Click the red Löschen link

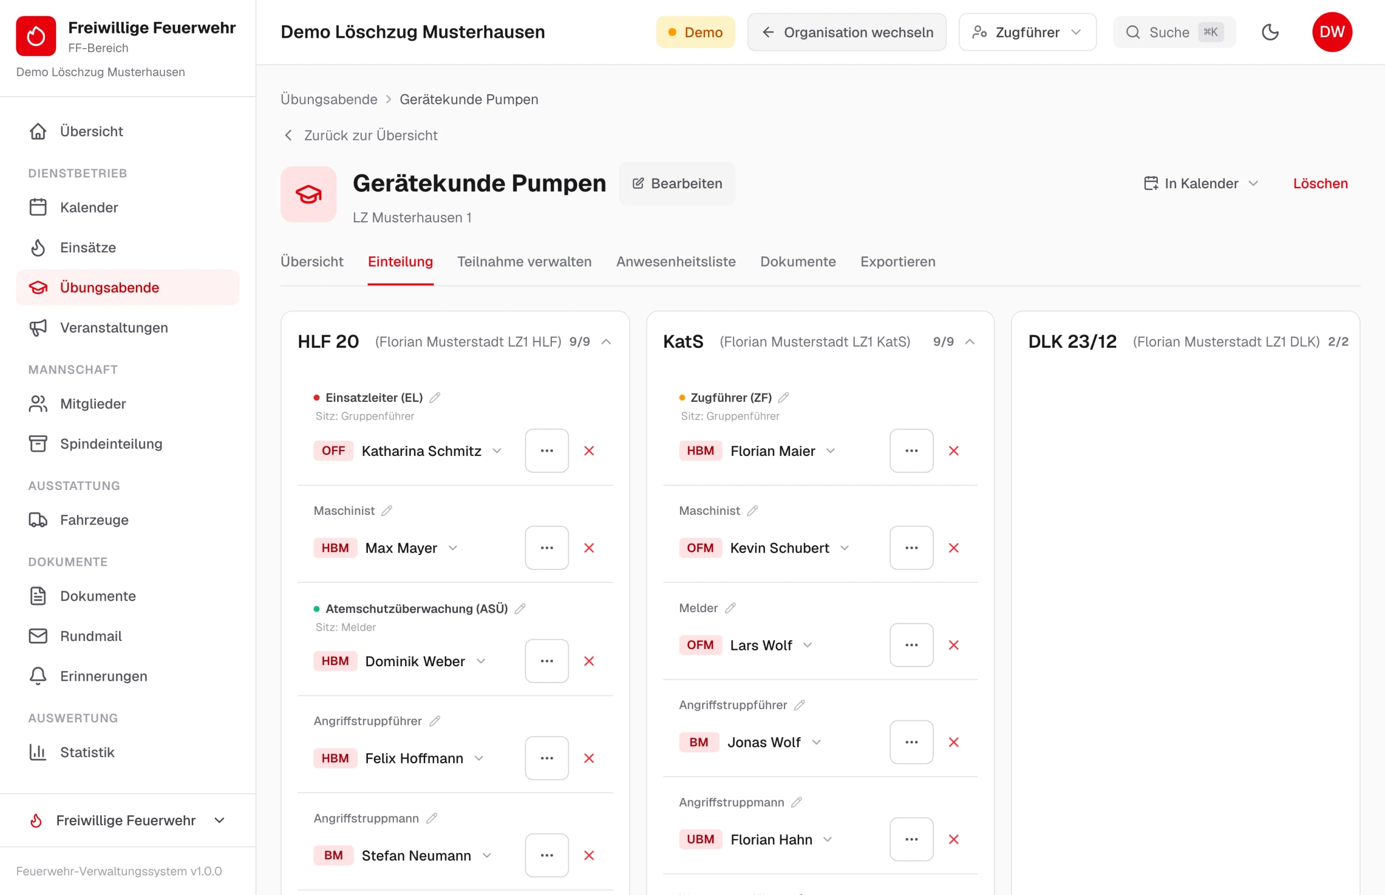pos(1320,184)
